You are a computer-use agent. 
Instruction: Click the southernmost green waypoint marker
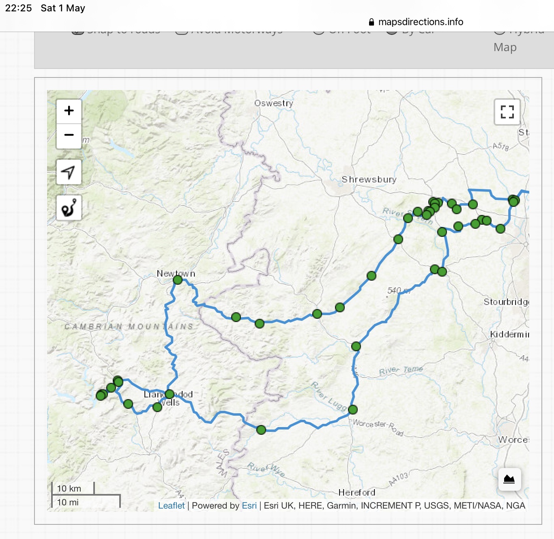click(261, 429)
